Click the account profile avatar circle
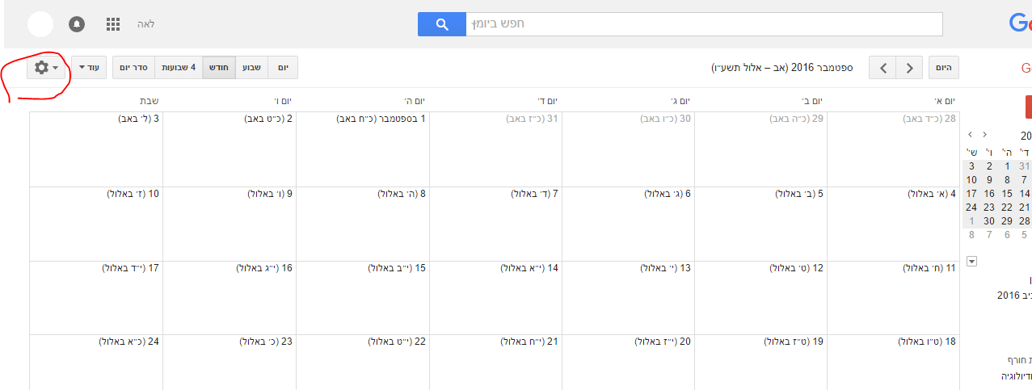Viewport: 1032px width, 390px height. [x=40, y=24]
